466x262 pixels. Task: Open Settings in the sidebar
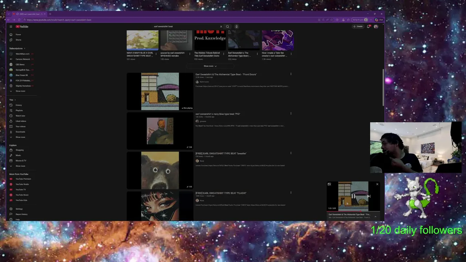pyautogui.click(x=19, y=209)
